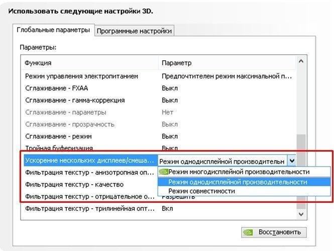Open the Программные настройки tab
The image size is (334, 251).
pos(134,31)
